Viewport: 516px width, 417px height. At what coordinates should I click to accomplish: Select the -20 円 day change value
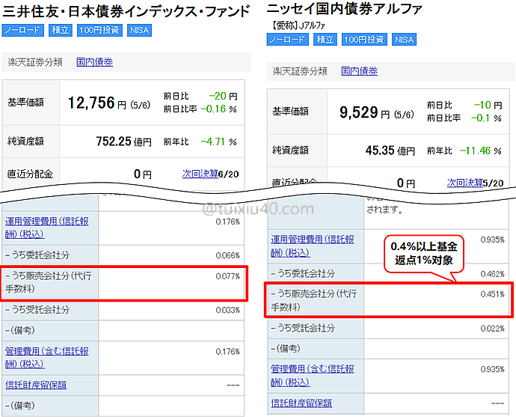[223, 96]
